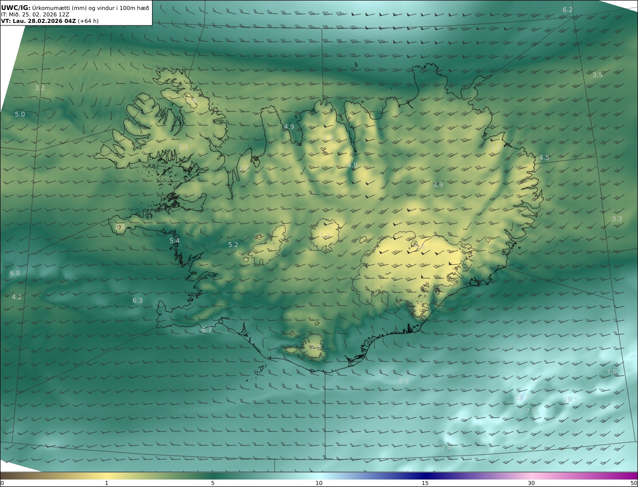
Task: Click the 30 tick on the color scale
Action: pos(531,483)
